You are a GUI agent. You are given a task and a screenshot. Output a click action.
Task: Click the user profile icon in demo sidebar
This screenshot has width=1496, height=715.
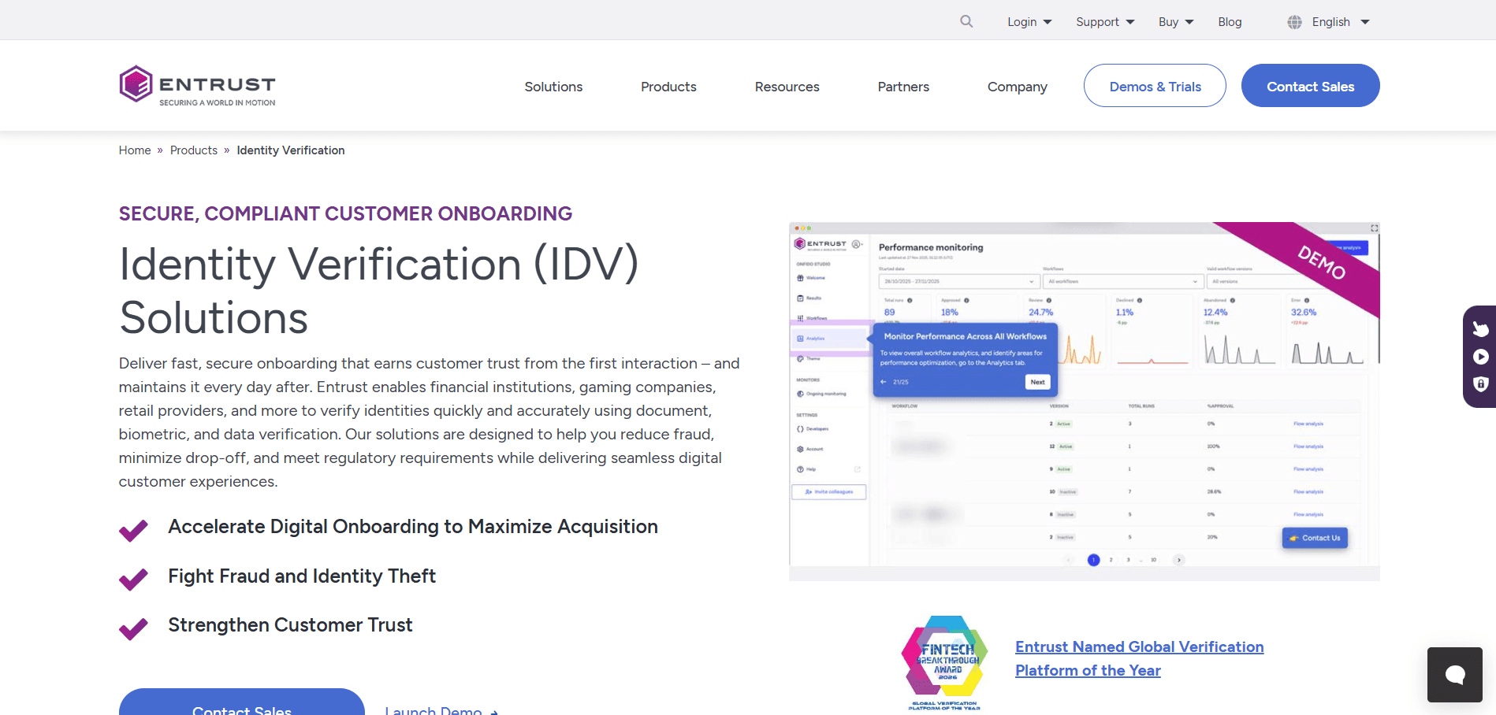[858, 244]
